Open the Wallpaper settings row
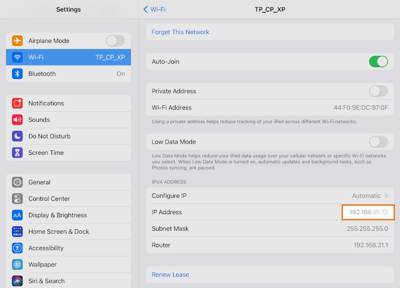Image resolution: width=400 pixels, height=288 pixels. [68, 264]
